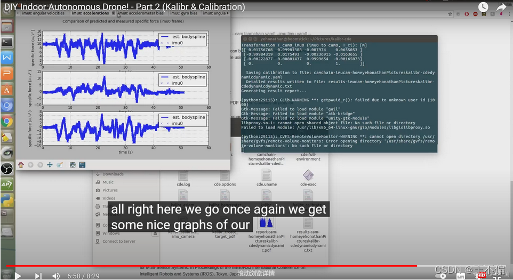This screenshot has height=280, width=513.
Task: Select the cde.options file
Action: pos(225,178)
